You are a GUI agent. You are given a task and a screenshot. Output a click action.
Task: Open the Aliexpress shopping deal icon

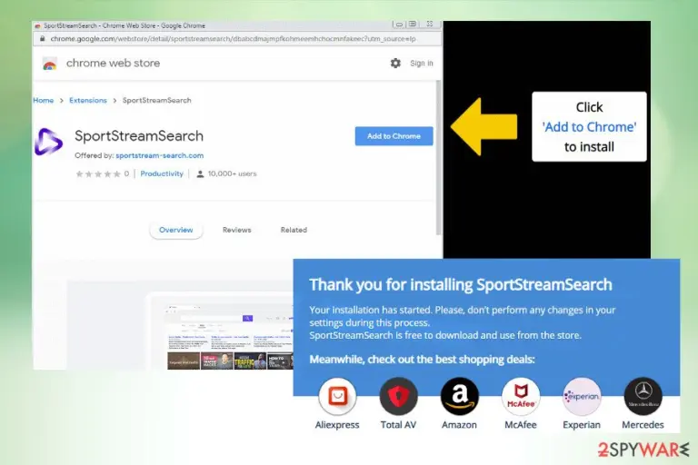(x=337, y=396)
